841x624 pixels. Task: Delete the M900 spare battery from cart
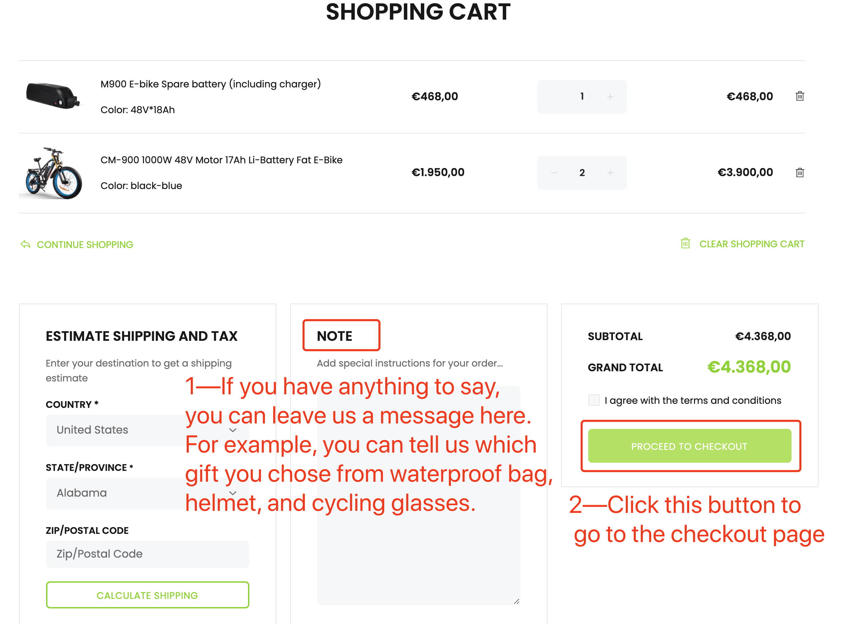click(x=800, y=96)
